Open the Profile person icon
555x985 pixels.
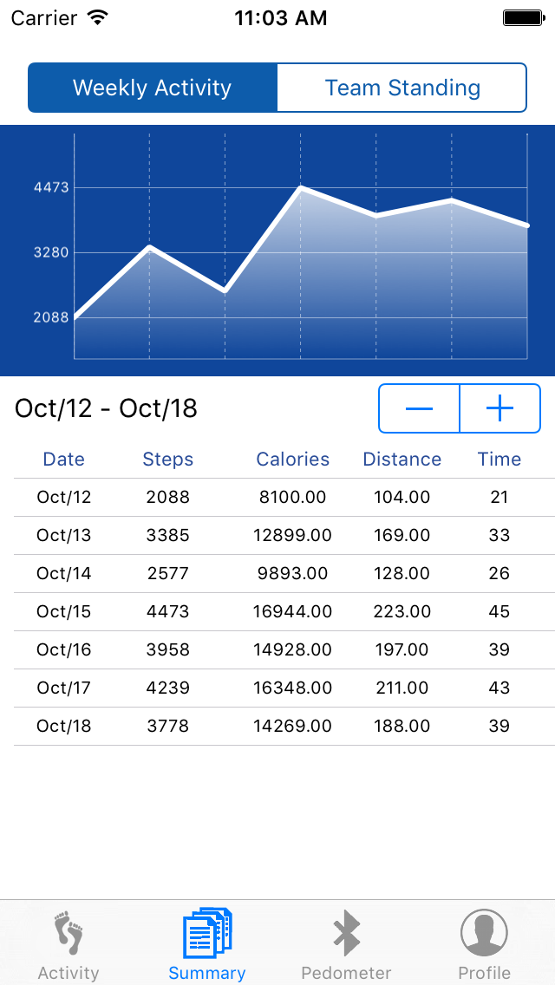pyautogui.click(x=484, y=933)
